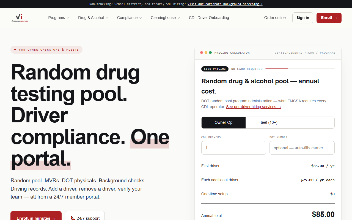The height and width of the screenshot is (220, 352).
Task: Click the yellow window dot in the calculator header
Action: (206, 53)
